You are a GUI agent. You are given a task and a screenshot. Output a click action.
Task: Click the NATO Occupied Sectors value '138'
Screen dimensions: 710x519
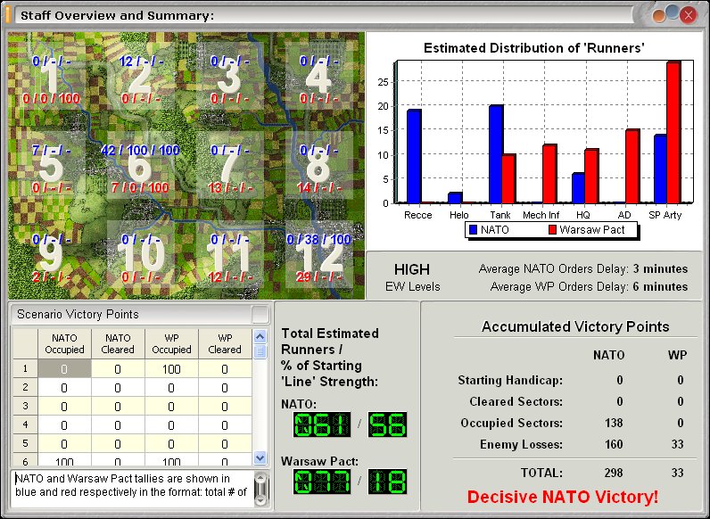[614, 423]
